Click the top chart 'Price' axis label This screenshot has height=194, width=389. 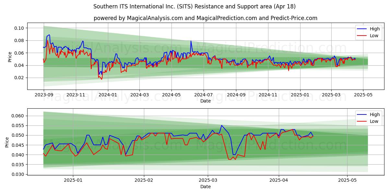[x=10, y=56]
